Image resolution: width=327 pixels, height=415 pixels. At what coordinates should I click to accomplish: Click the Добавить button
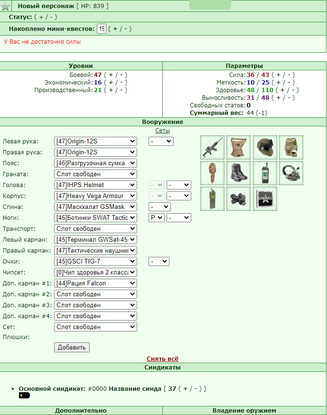(72, 347)
